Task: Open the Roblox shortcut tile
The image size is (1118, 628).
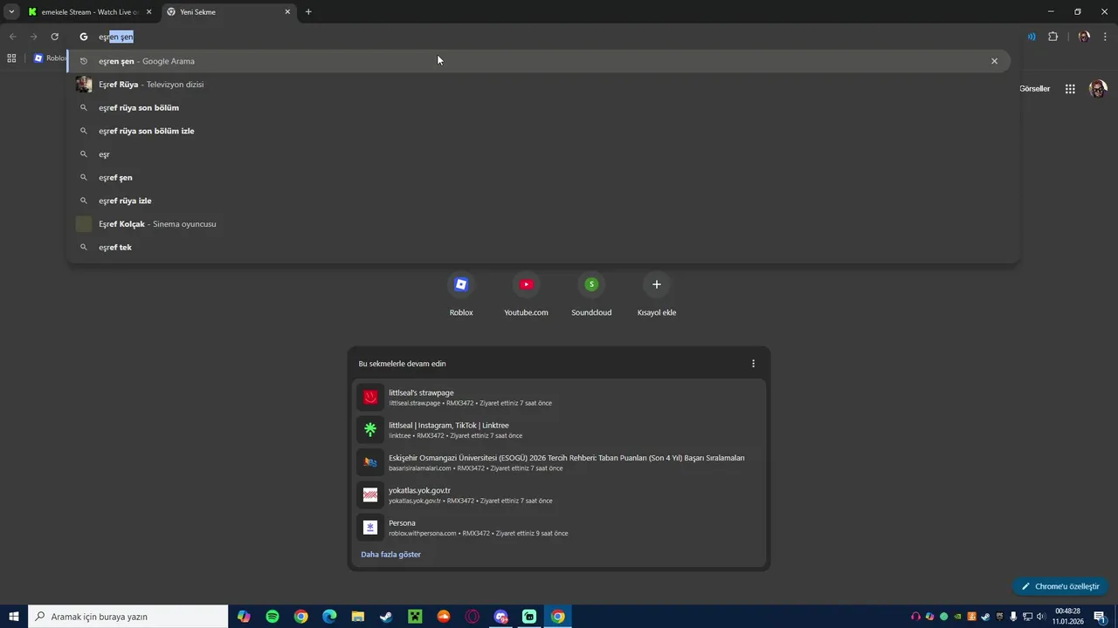Action: pyautogui.click(x=461, y=294)
